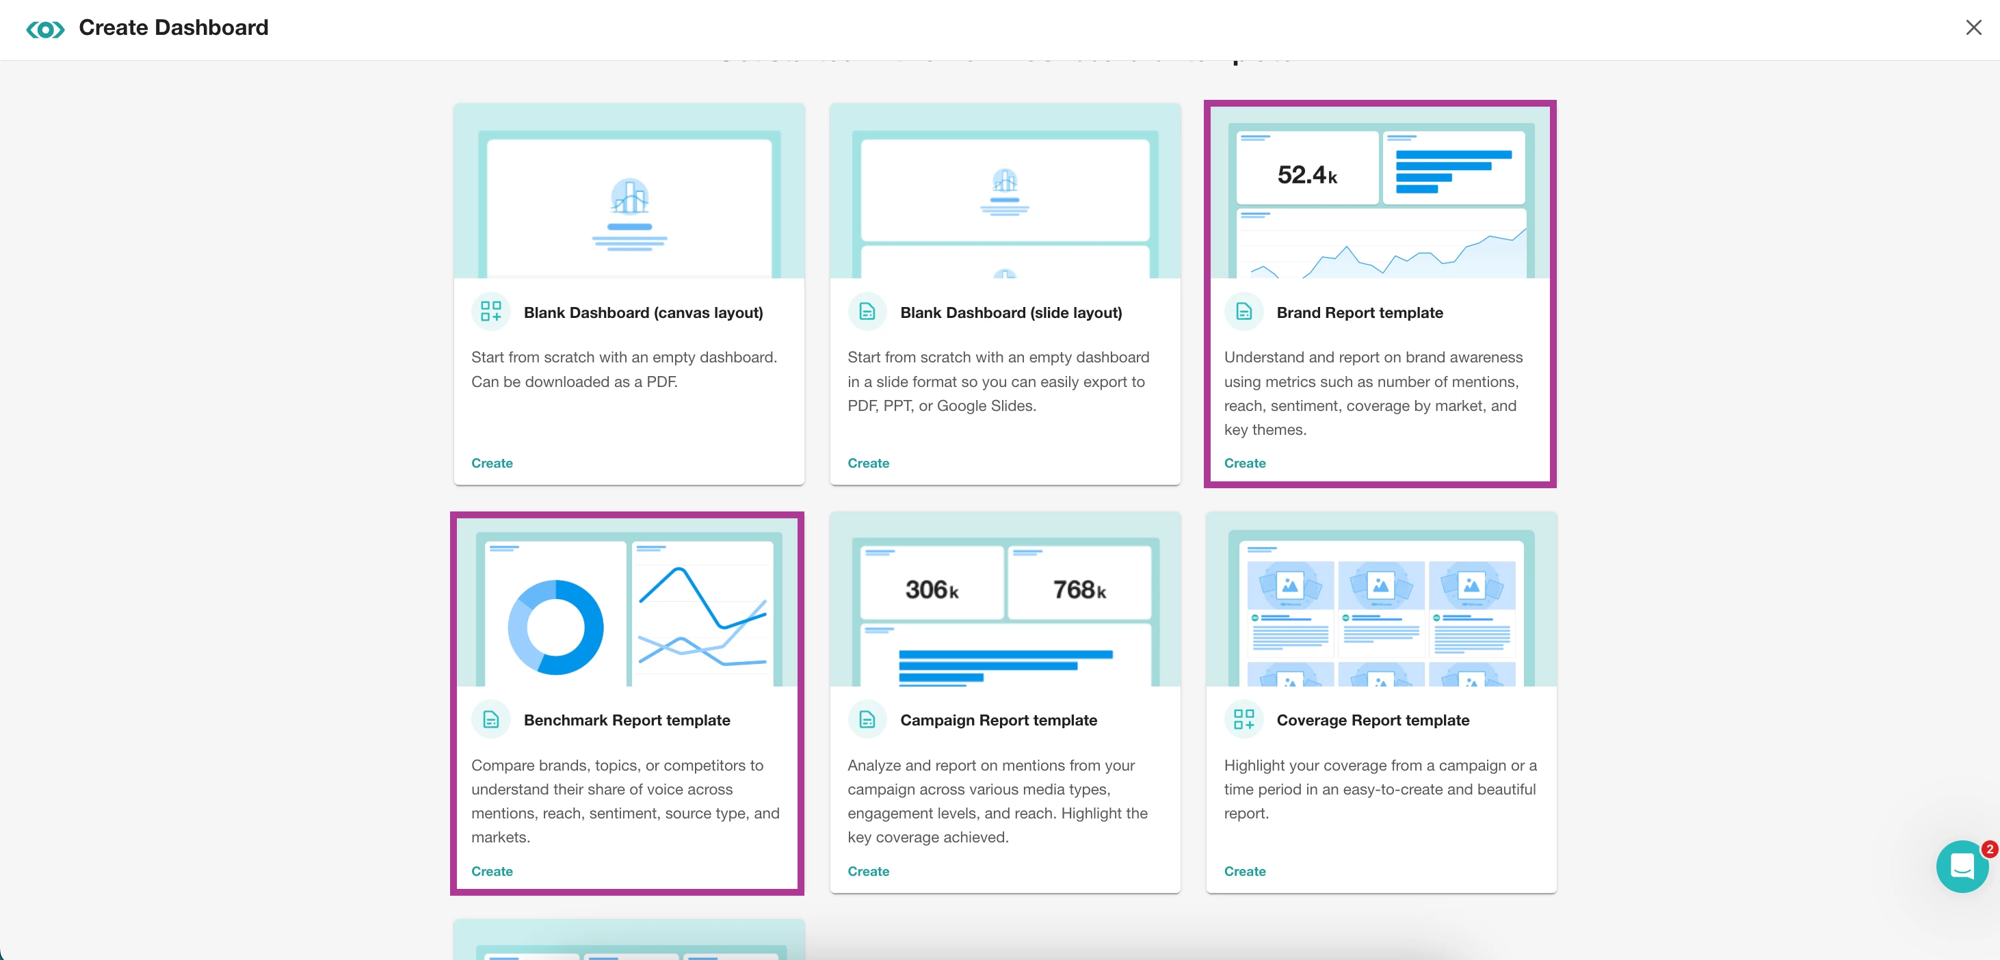Click the 'Compare brands, topics, or competitors' description

625,801
